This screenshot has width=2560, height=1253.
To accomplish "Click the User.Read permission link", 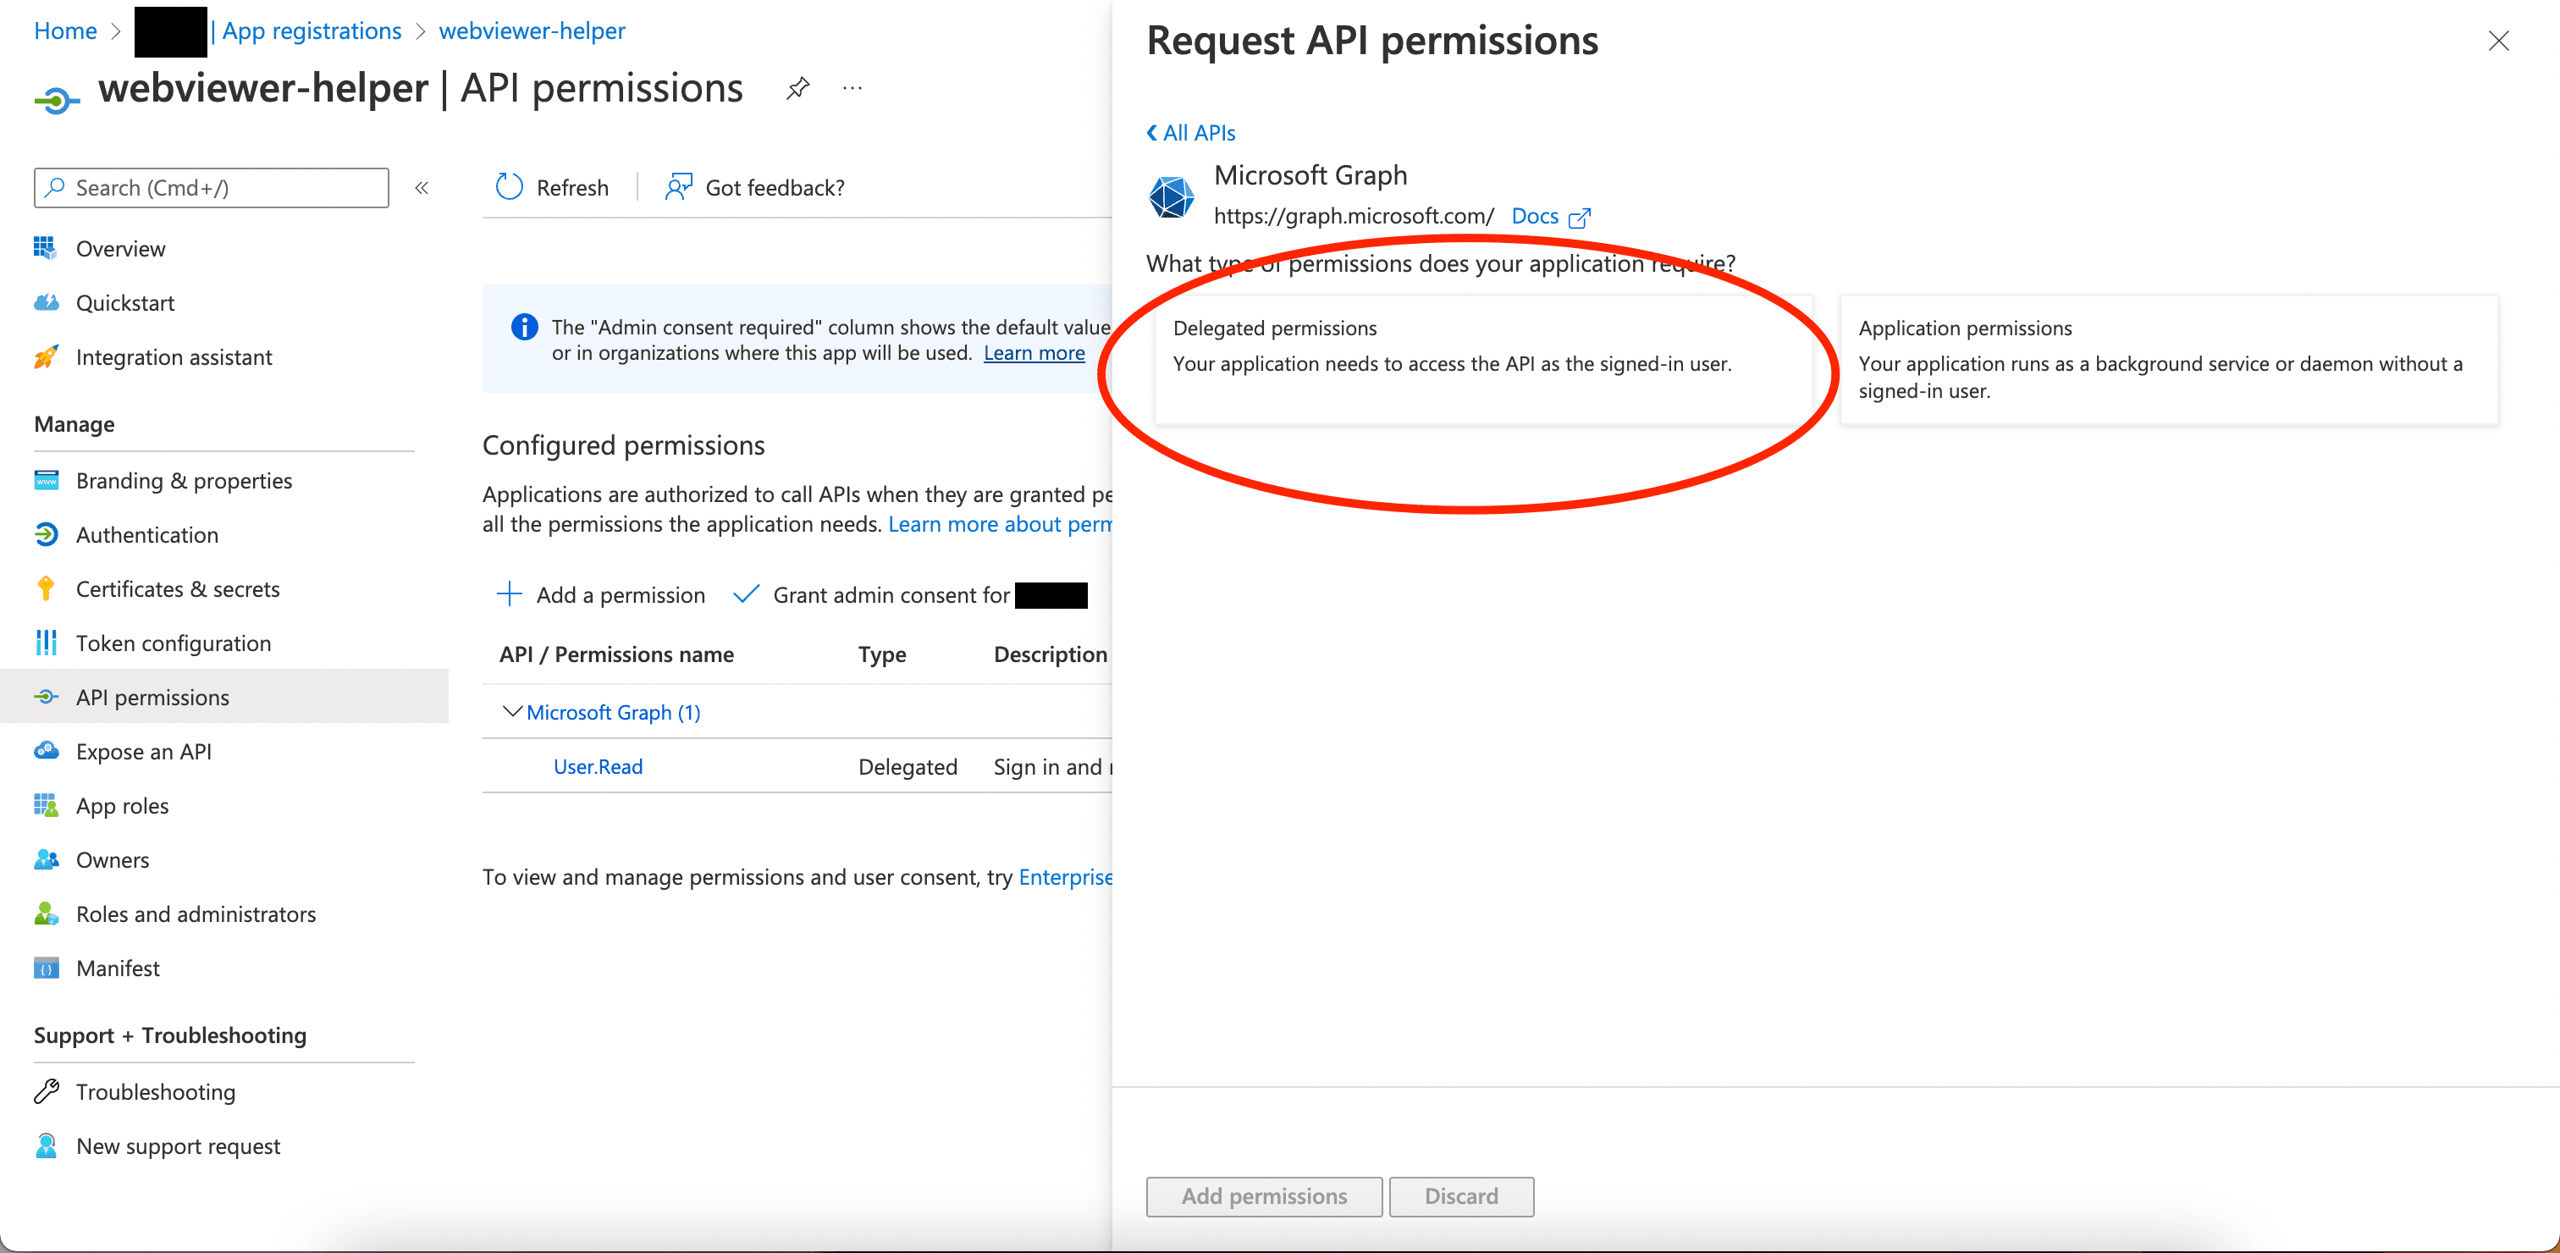I will pyautogui.click(x=598, y=766).
